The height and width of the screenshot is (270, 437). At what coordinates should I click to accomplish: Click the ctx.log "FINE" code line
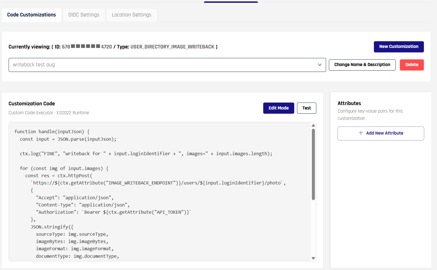point(146,154)
